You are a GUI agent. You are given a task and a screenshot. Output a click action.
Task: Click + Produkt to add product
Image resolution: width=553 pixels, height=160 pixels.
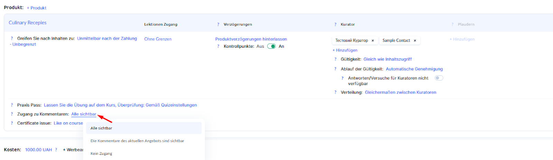click(37, 8)
